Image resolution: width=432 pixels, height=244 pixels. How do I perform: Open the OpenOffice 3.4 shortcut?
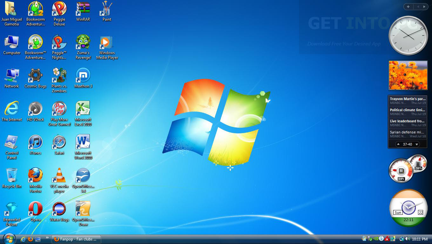(83, 180)
